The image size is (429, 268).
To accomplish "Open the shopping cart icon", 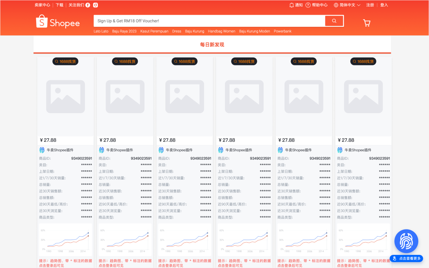I will [367, 23].
